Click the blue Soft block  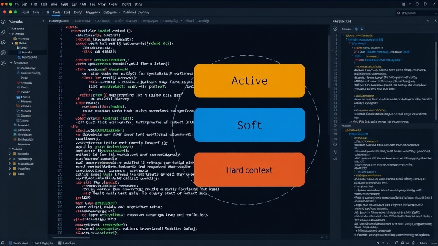click(249, 125)
